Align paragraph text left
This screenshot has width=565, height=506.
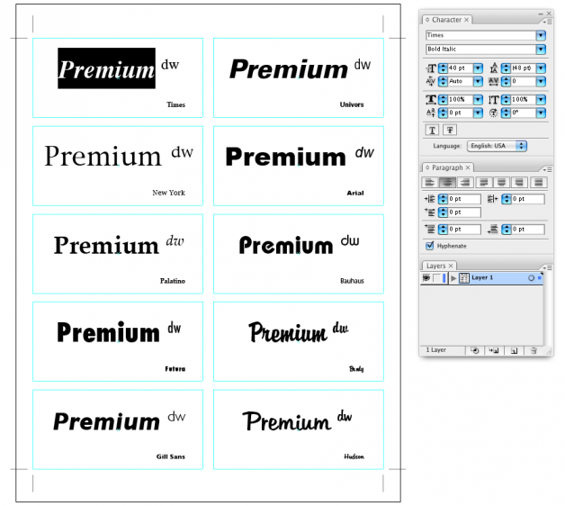(x=429, y=182)
